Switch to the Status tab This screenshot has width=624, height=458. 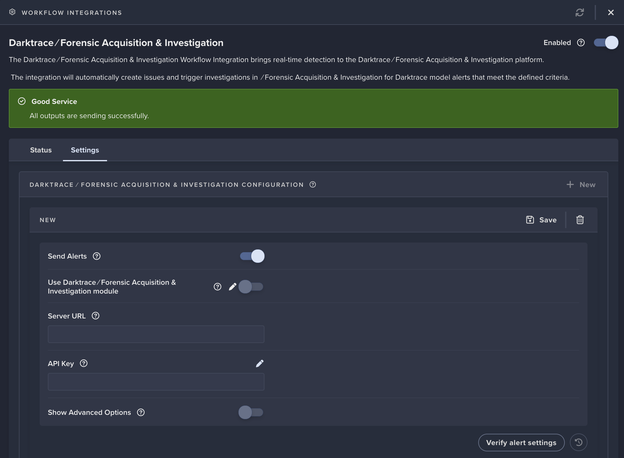41,150
